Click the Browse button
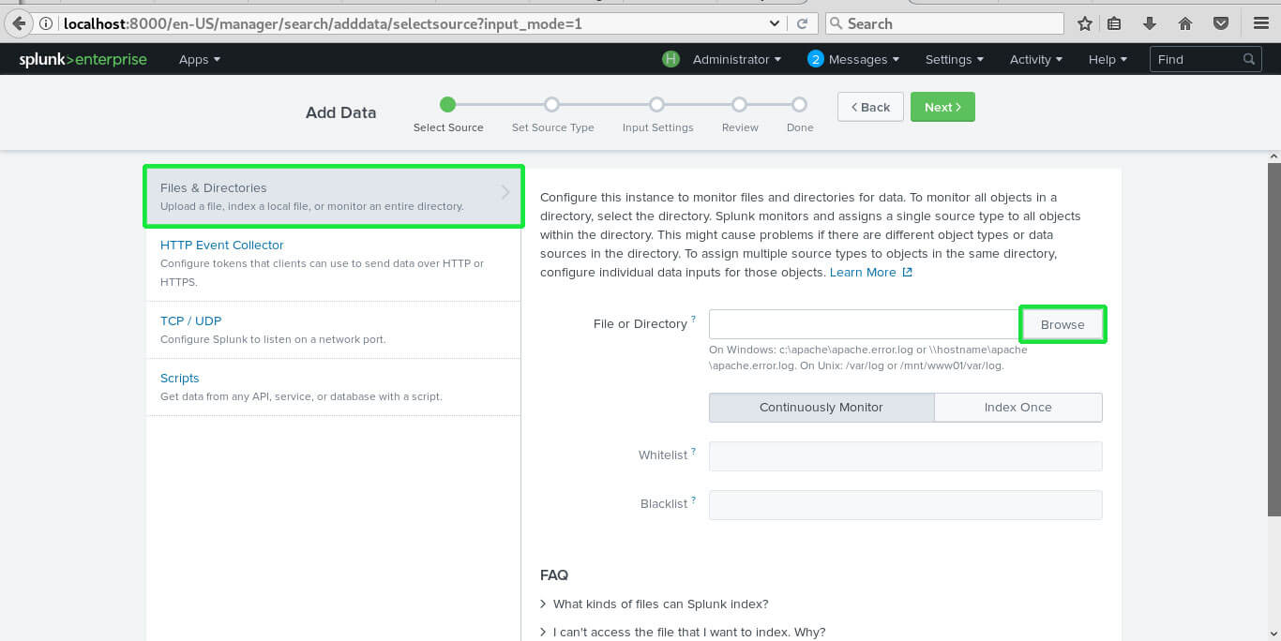This screenshot has width=1281, height=641. pos(1062,324)
